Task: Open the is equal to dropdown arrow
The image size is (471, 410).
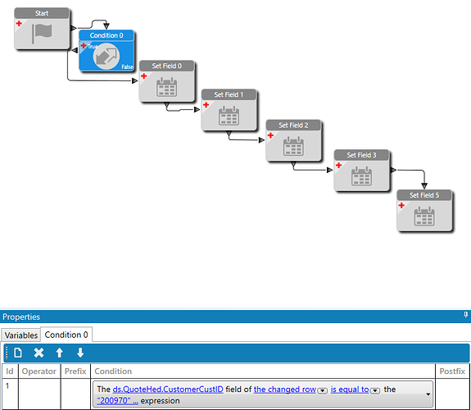Action: pyautogui.click(x=375, y=390)
